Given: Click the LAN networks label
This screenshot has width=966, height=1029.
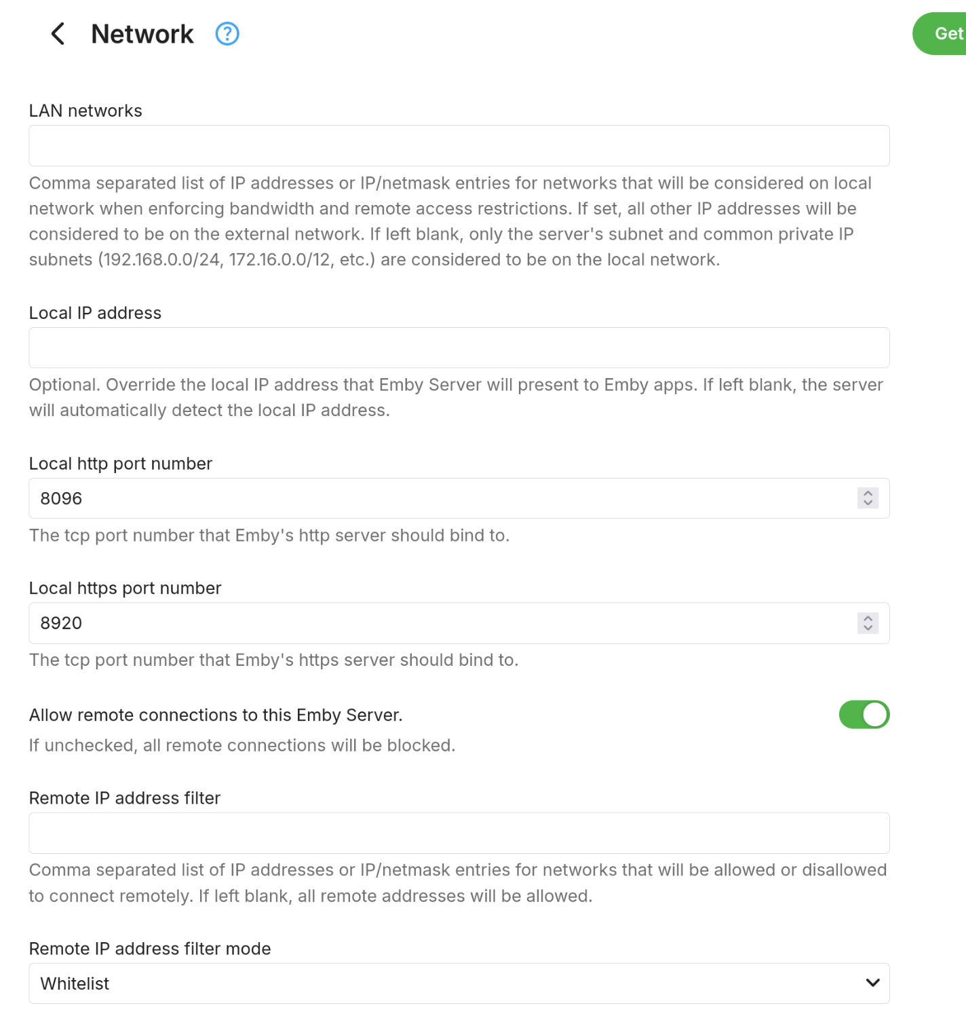Looking at the screenshot, I should tap(85, 111).
